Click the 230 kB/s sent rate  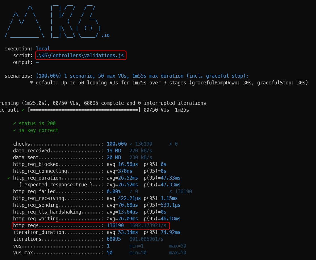click(141, 157)
